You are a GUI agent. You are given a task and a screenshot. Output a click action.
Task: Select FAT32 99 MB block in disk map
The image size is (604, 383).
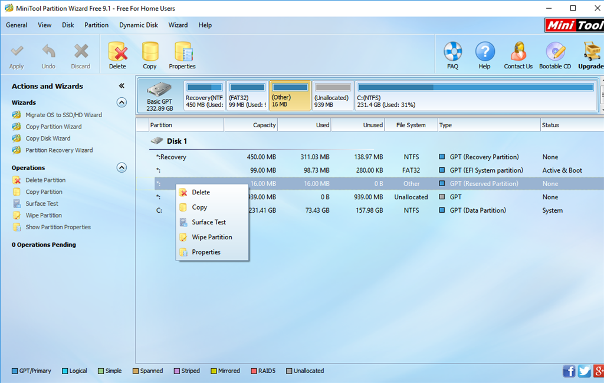pyautogui.click(x=247, y=96)
